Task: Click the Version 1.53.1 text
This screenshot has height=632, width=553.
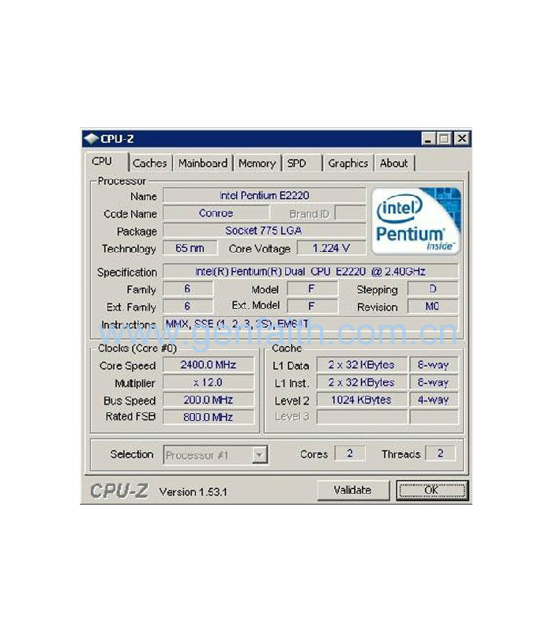Action: coord(194,492)
